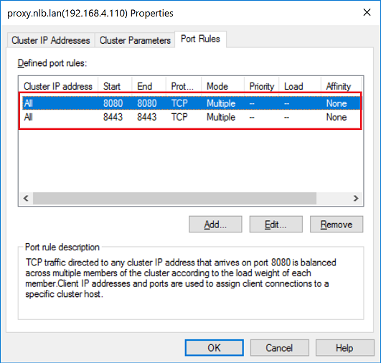This screenshot has height=363, width=381.
Task: Click the left scroll arrow
Action: click(x=26, y=198)
